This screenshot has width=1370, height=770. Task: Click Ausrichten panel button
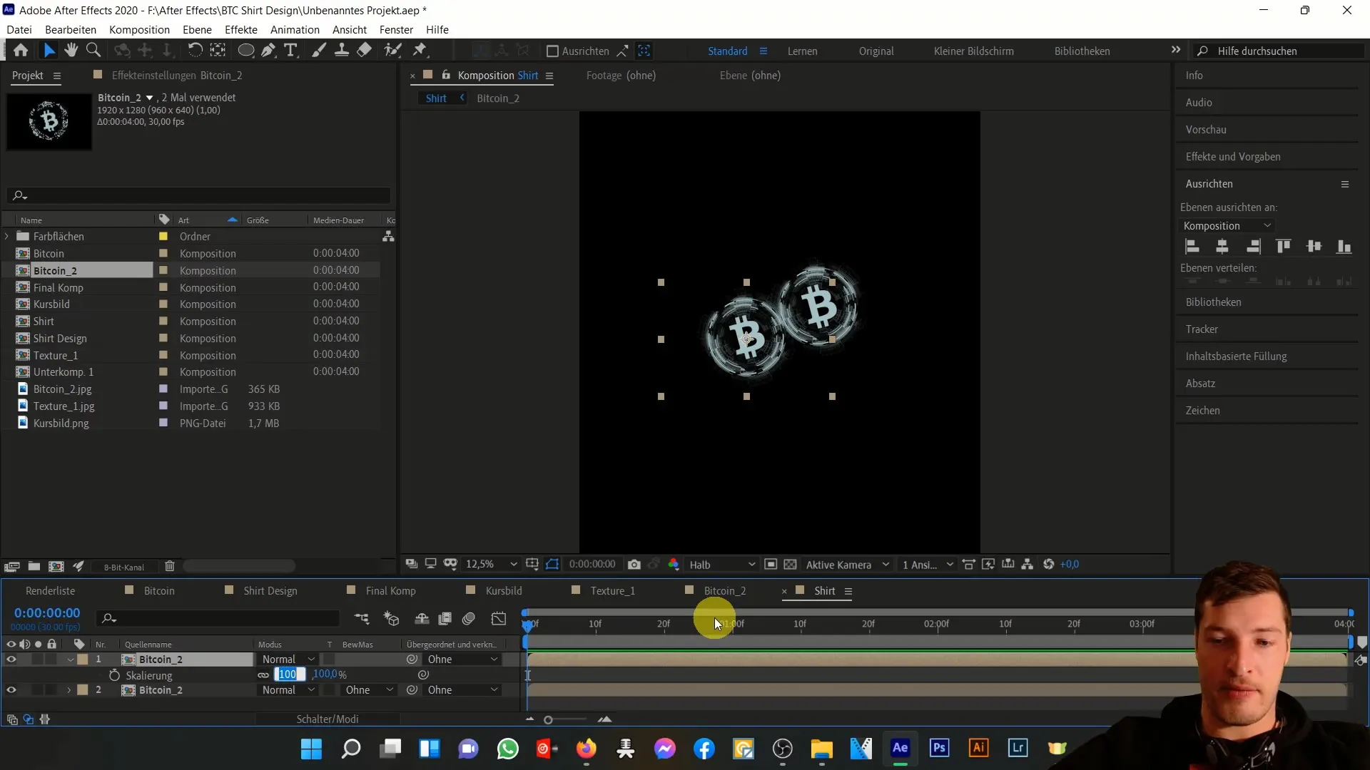(1209, 183)
